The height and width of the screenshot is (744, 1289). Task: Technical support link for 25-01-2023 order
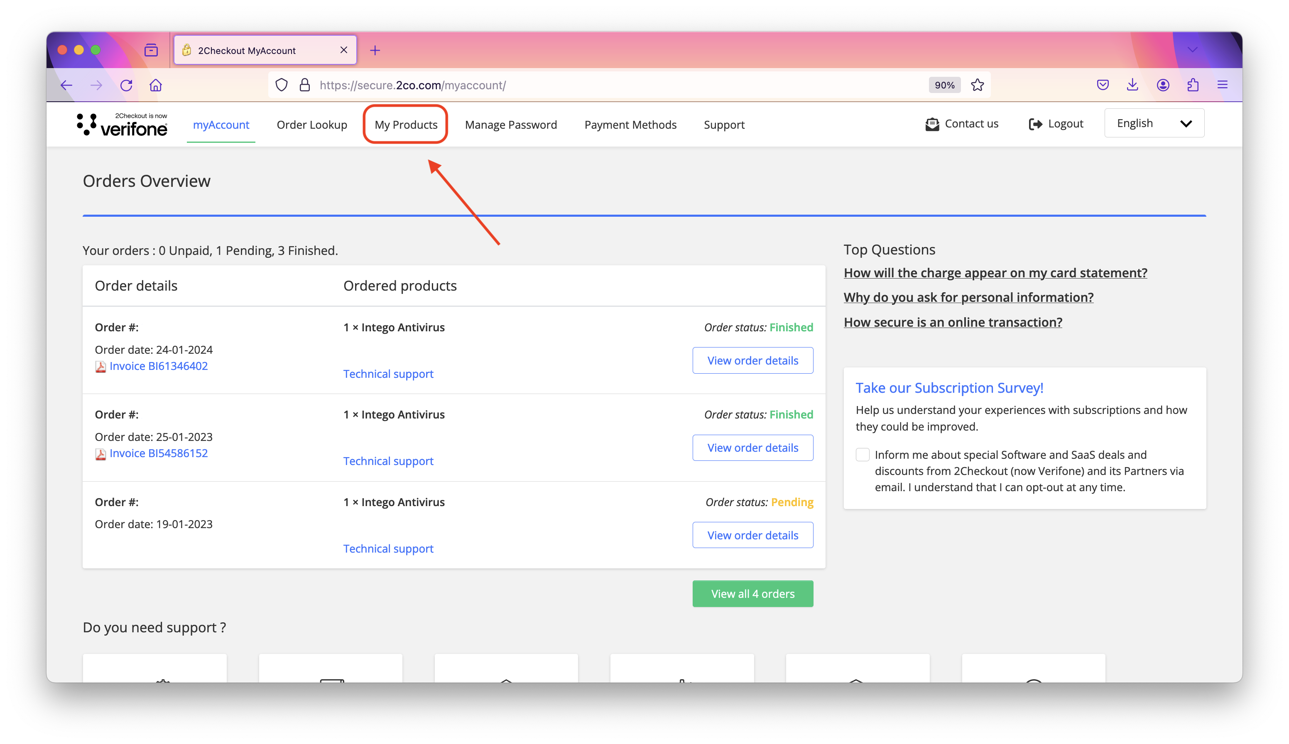tap(388, 461)
